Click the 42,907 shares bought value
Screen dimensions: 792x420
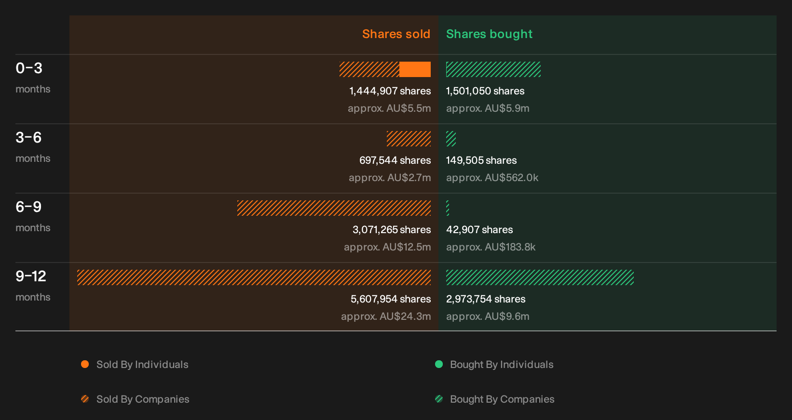click(x=479, y=230)
